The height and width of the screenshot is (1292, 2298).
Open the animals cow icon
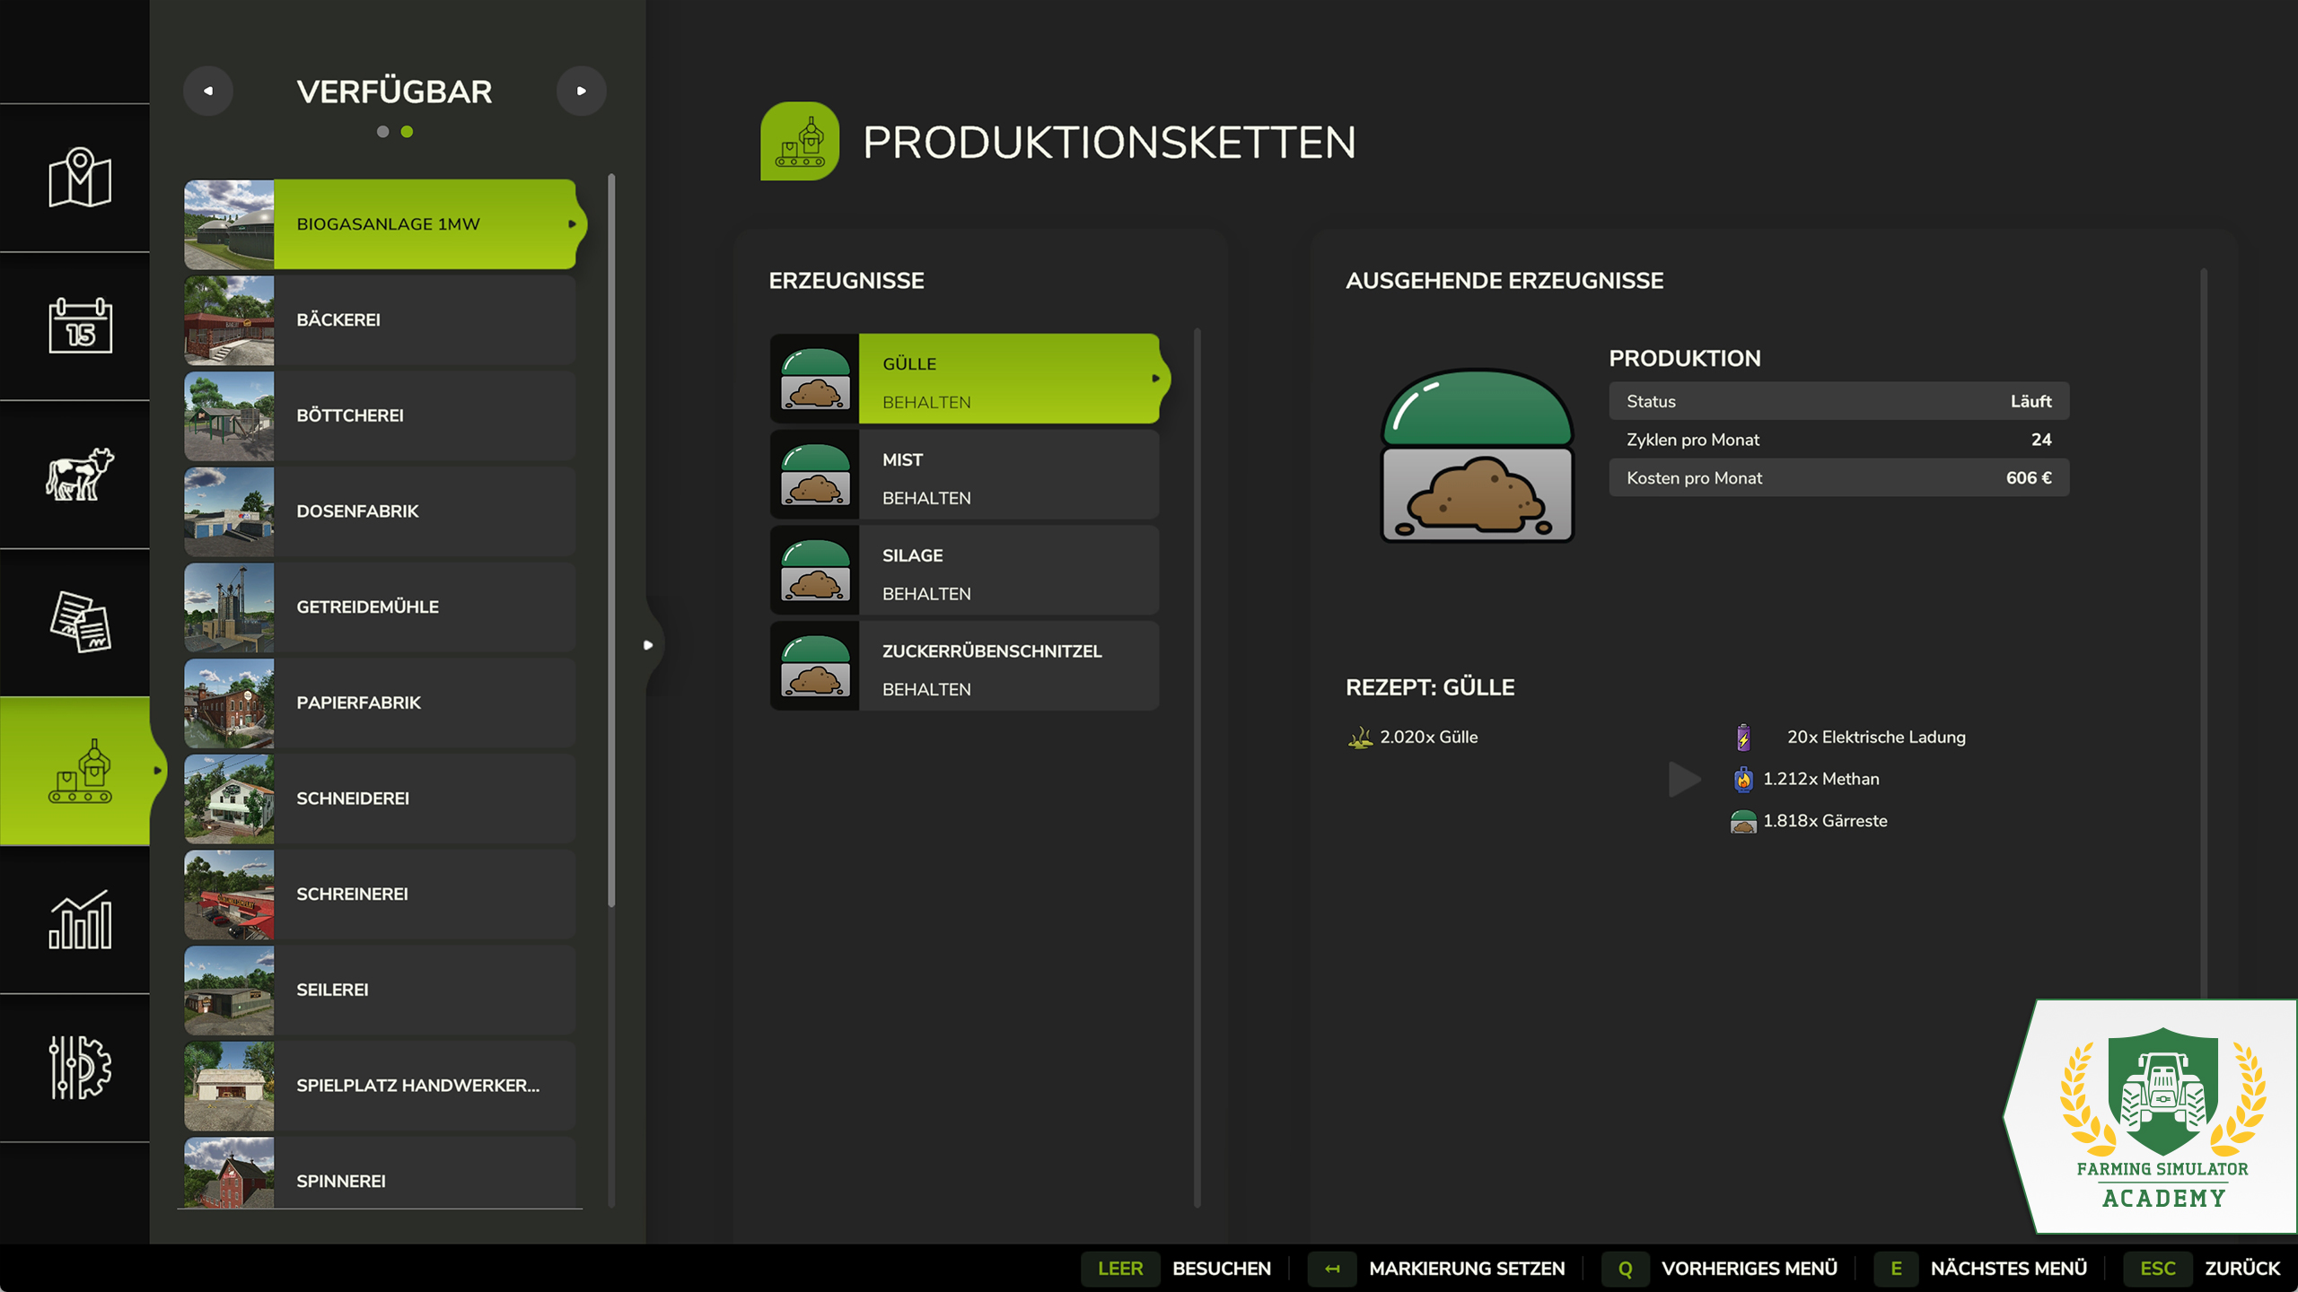[79, 474]
